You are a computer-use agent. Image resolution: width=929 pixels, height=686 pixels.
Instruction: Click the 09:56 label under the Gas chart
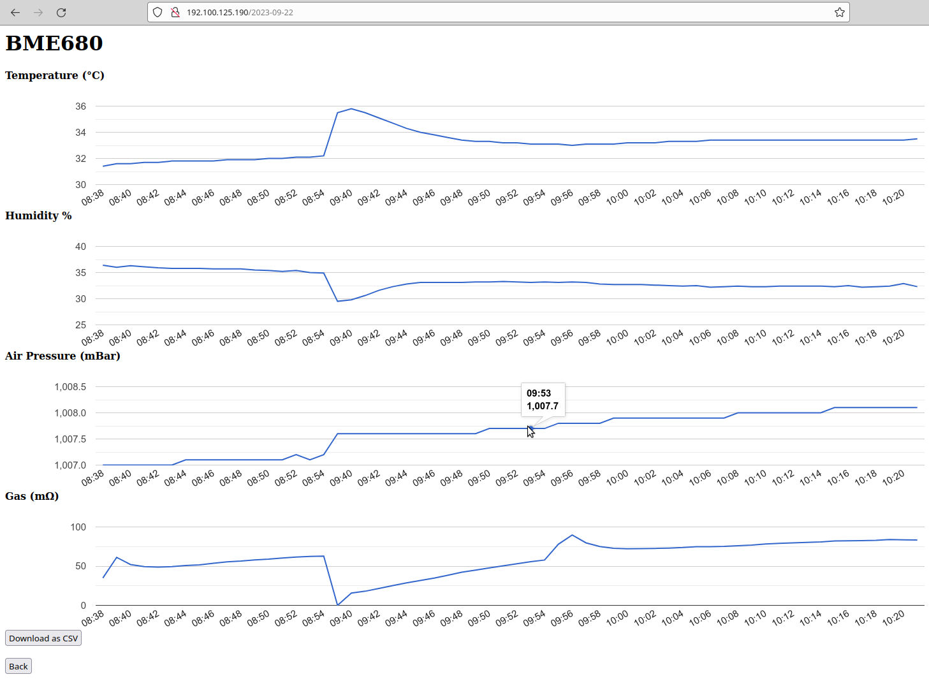tap(562, 618)
